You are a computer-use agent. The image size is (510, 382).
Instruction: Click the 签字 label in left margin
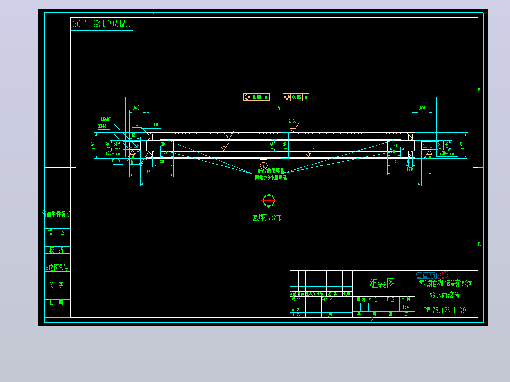[x=57, y=285]
